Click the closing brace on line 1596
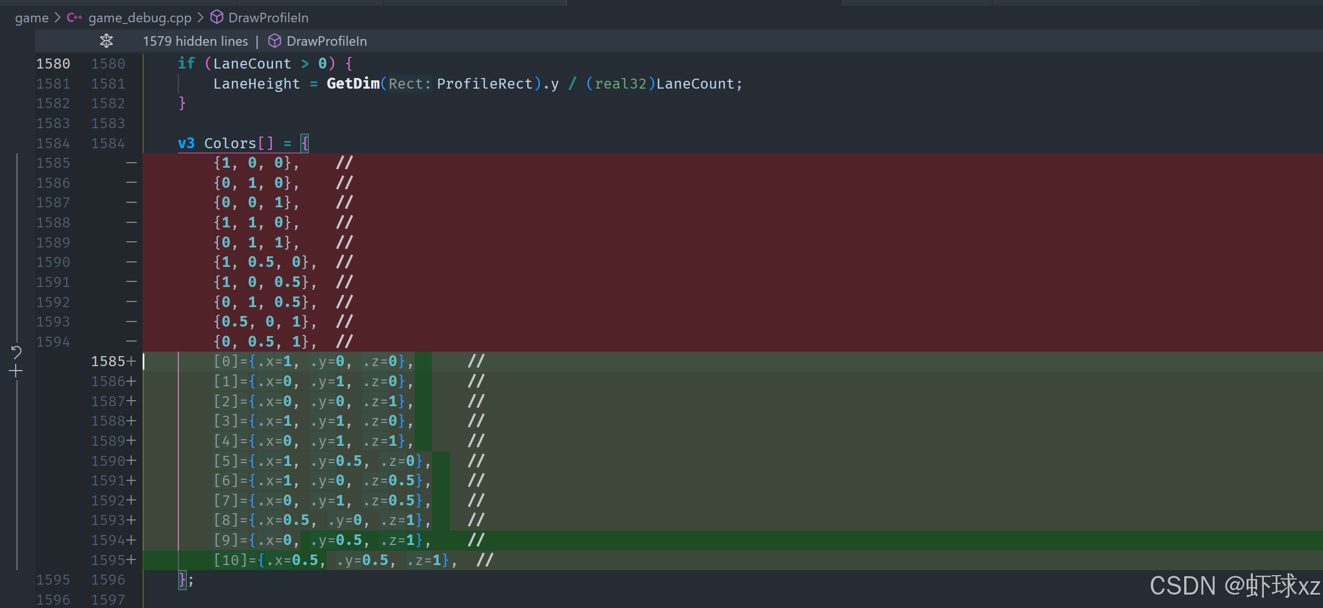This screenshot has height=608, width=1323. point(182,580)
